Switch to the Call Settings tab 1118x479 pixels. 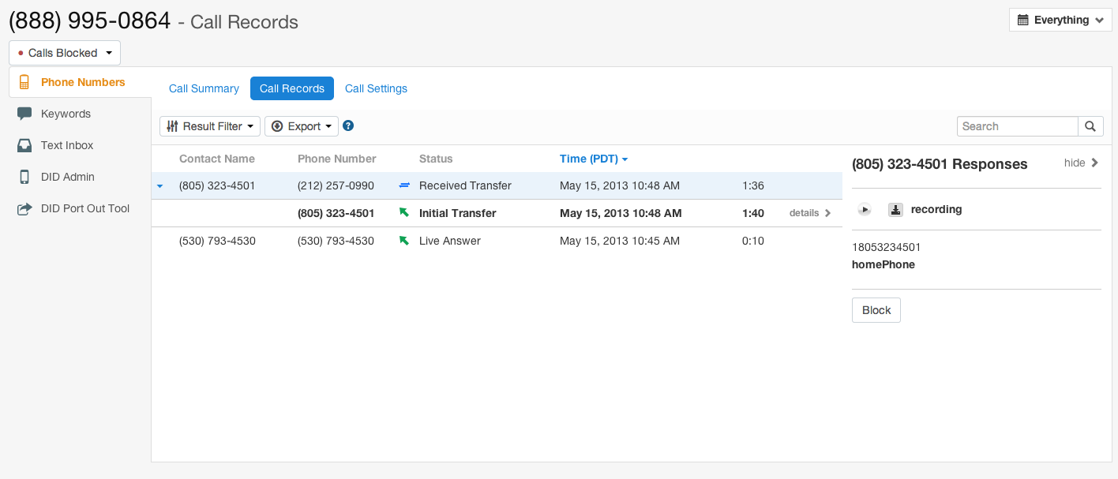click(x=376, y=88)
